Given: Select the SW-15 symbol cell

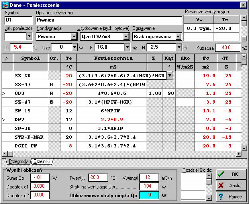Looking at the screenshot, I should [x=31, y=111].
